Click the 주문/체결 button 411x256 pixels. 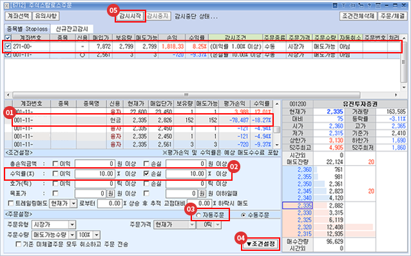coord(392,16)
